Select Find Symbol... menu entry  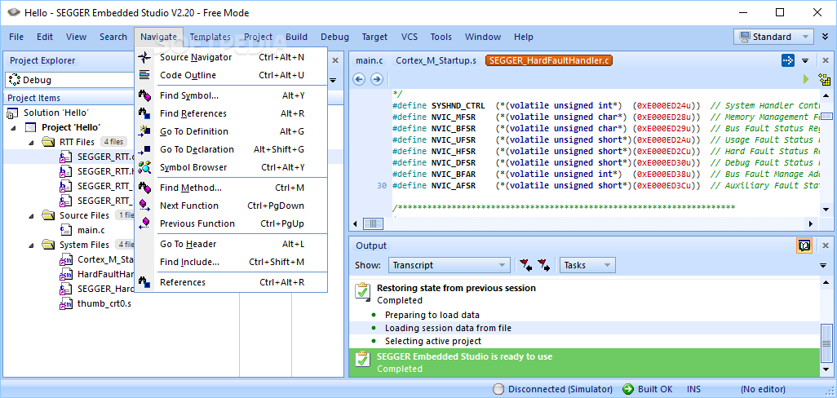click(x=231, y=95)
